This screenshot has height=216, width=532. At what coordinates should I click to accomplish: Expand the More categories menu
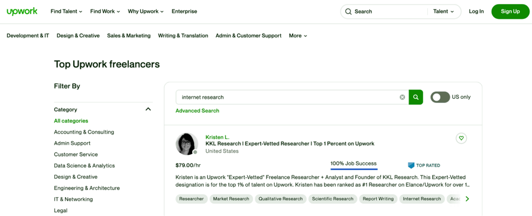(x=298, y=35)
